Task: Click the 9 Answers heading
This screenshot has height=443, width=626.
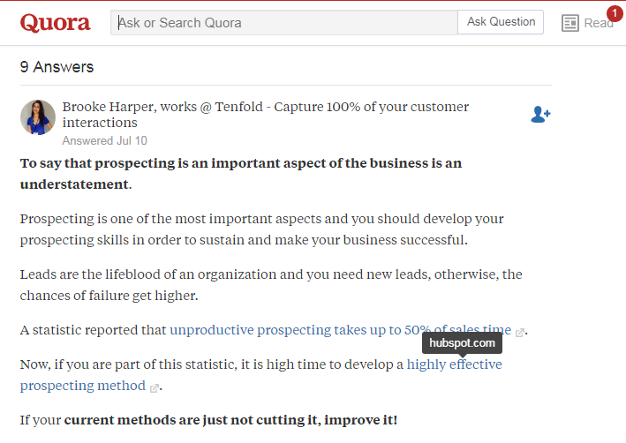Action: pyautogui.click(x=57, y=67)
